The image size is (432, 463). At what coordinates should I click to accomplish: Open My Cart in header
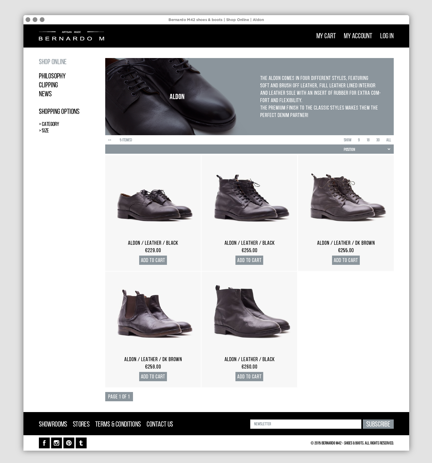click(326, 36)
